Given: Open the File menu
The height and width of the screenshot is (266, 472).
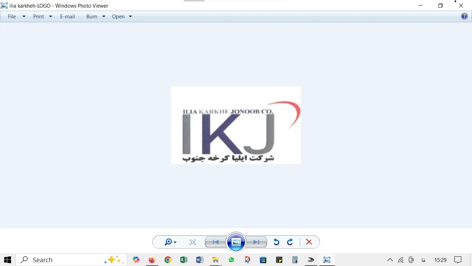Looking at the screenshot, I should coord(12,17).
